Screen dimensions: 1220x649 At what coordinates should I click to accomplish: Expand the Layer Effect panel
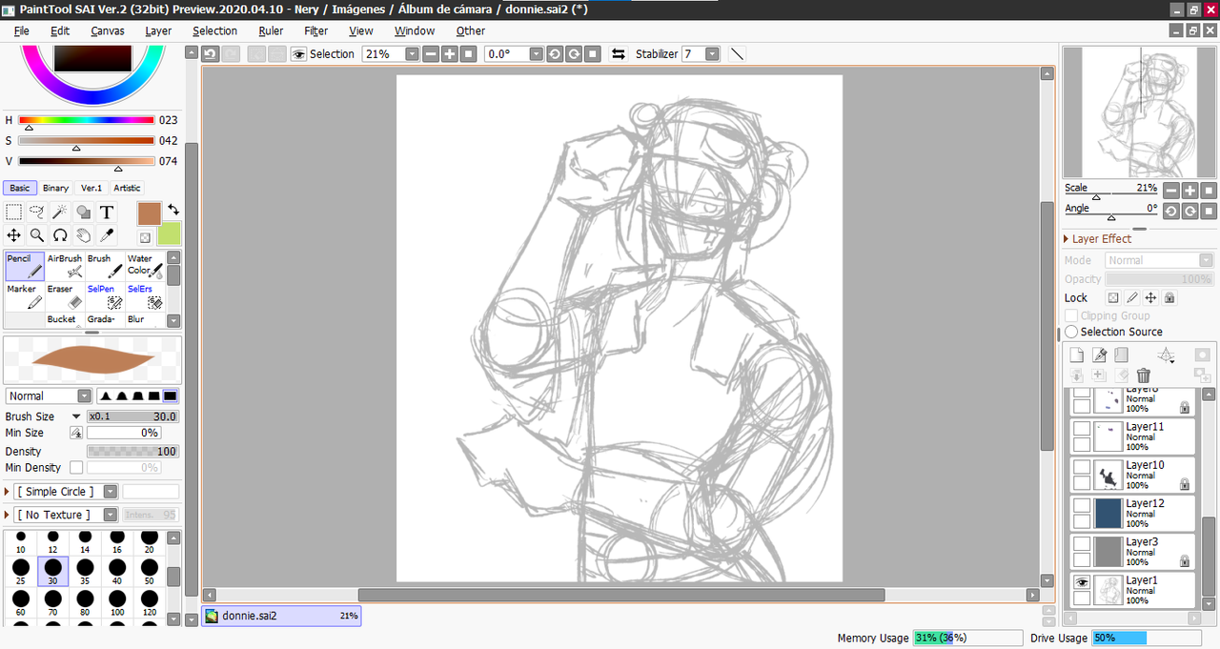[x=1067, y=239]
